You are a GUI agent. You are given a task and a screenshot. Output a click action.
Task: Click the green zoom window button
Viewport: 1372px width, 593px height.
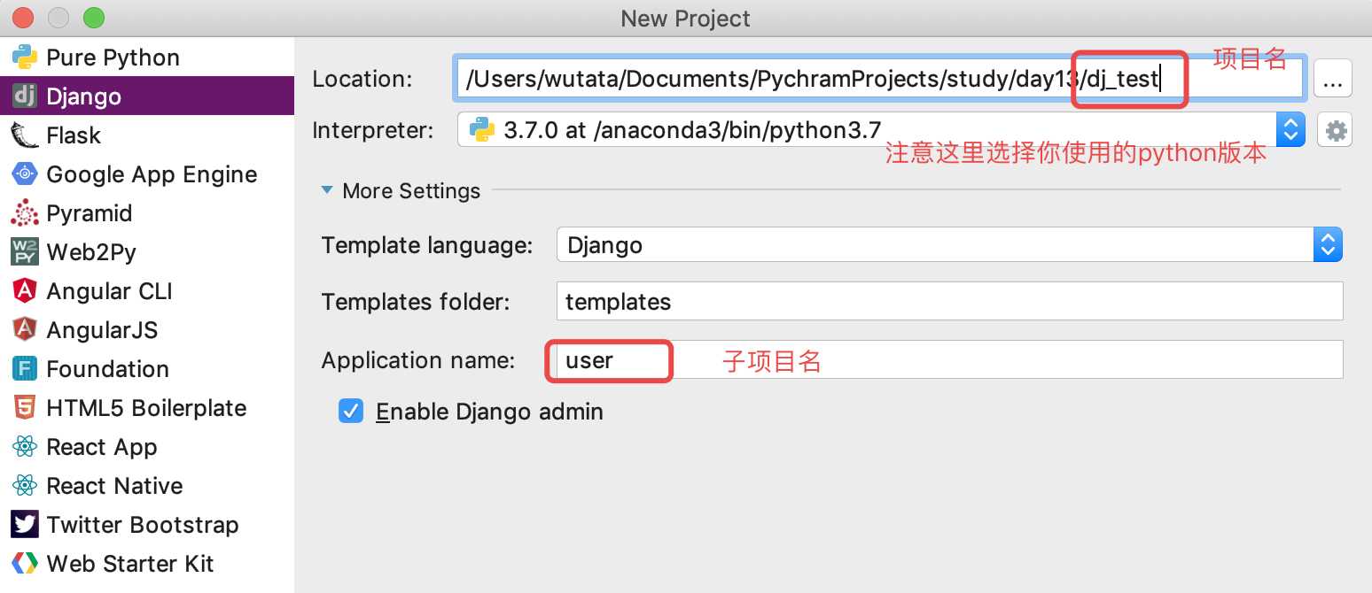click(x=93, y=17)
